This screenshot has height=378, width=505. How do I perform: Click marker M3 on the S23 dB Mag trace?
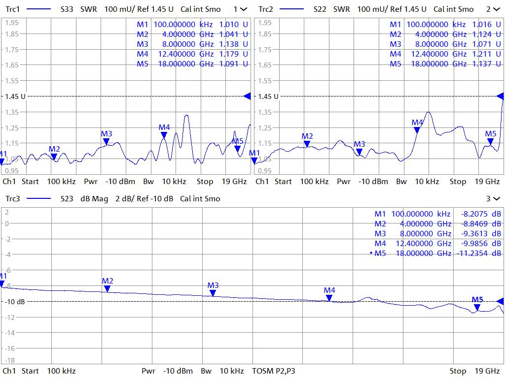[x=213, y=293]
